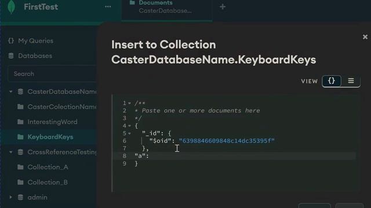Click the Collection_B folder icon
Screen dimensions: 371x208
click(21, 183)
